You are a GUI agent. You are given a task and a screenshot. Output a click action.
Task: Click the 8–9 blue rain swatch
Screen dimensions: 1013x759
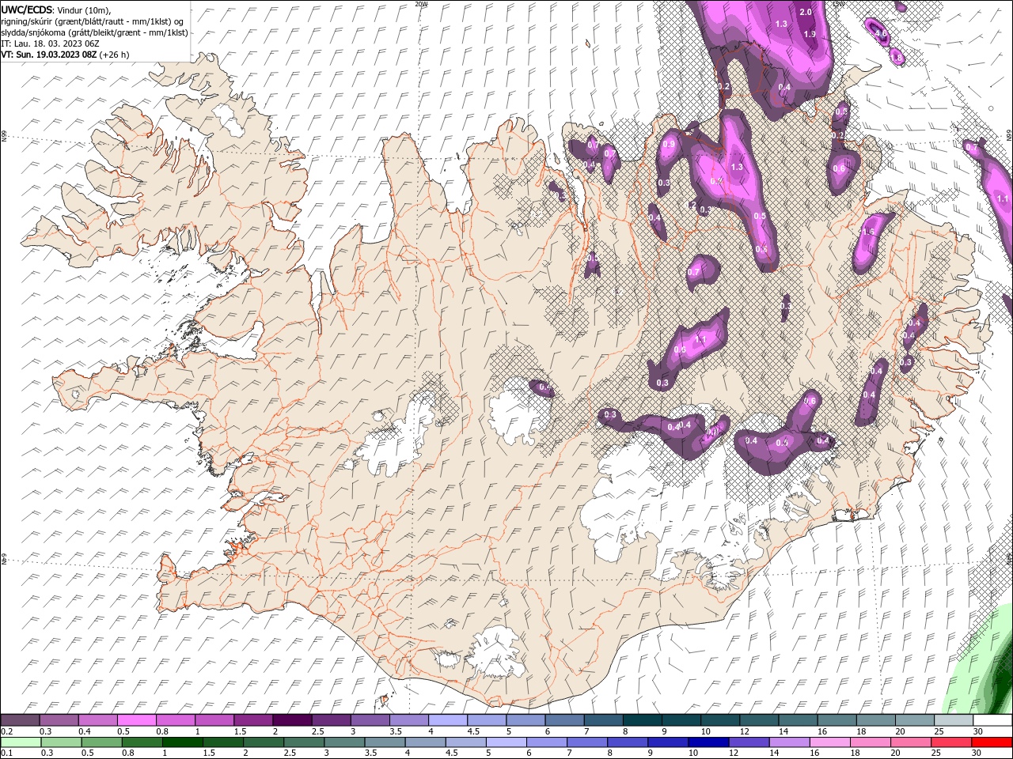point(627,742)
